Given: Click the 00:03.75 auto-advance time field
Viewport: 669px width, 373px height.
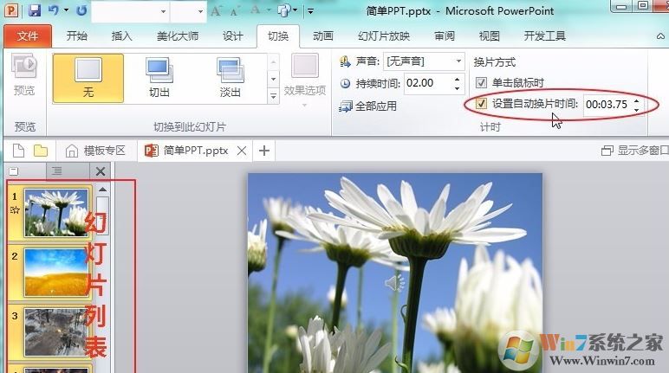Looking at the screenshot, I should (x=607, y=105).
